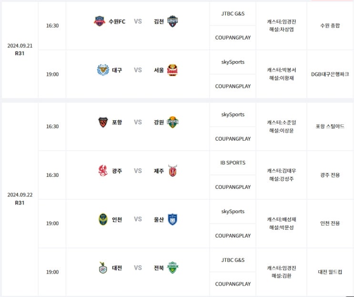Image resolution: width=354 pixels, height=297 pixels.
Task: Open the Incheon United emblem
Action: [x=103, y=219]
